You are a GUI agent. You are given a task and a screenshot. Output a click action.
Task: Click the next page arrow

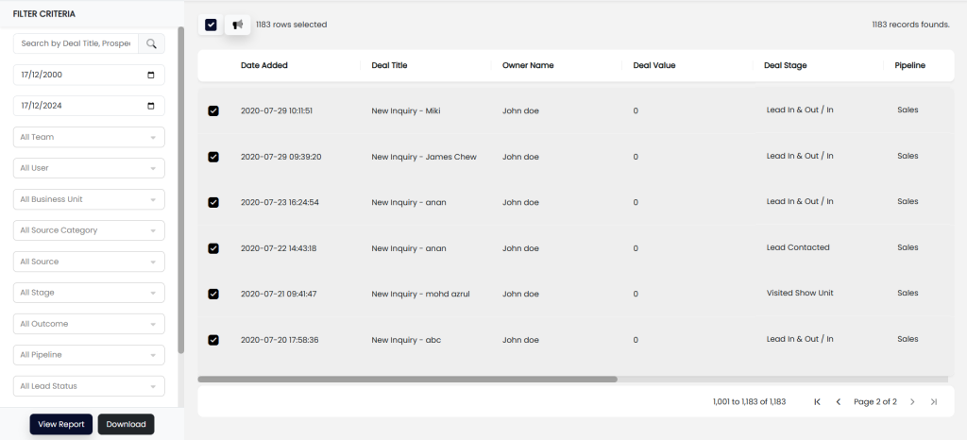(x=912, y=402)
